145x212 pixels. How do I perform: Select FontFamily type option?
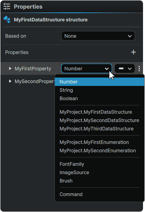coord(99,164)
